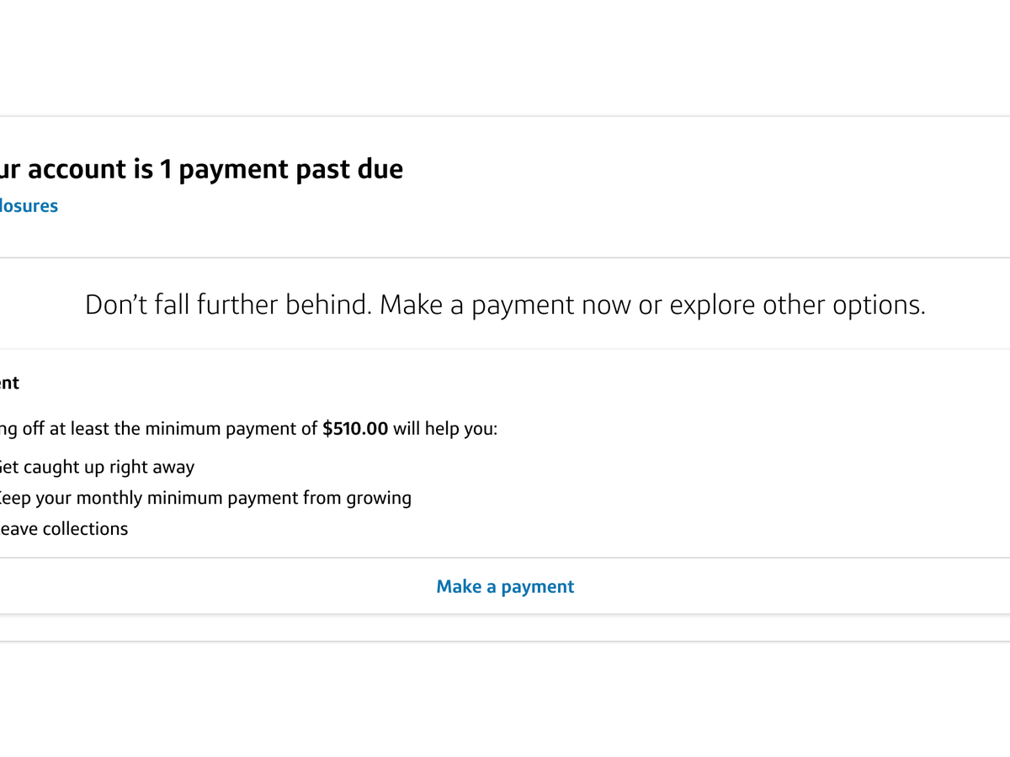Click the "Don't fall further behind" sentence

(227, 304)
